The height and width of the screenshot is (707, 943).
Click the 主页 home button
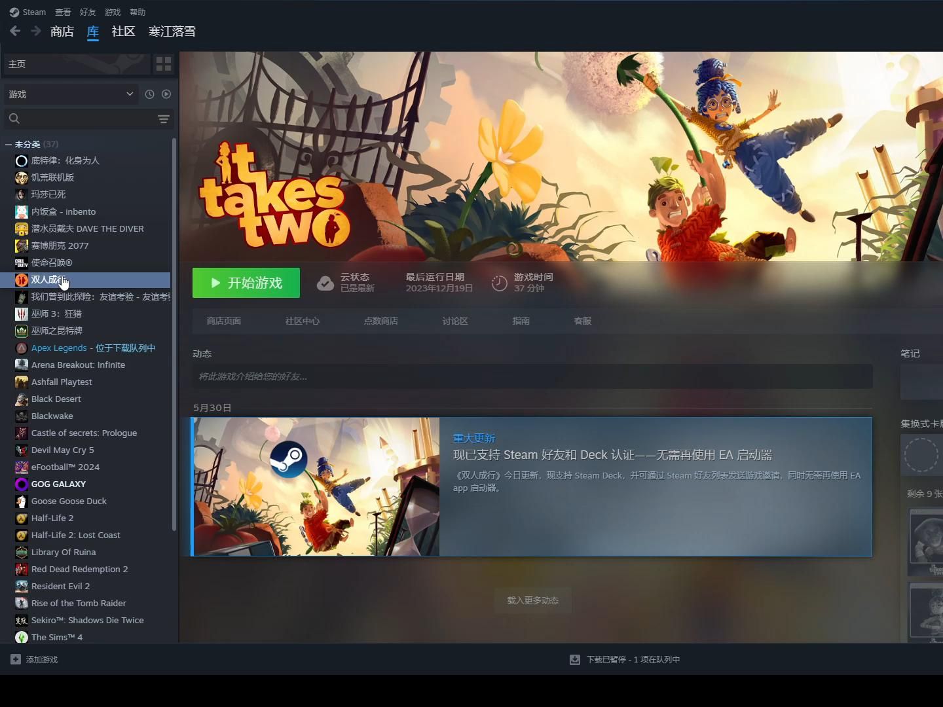pos(77,64)
